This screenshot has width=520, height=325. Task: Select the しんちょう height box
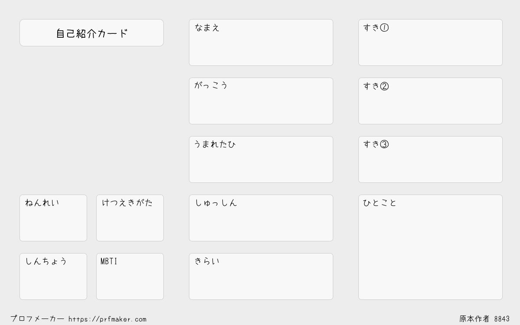pyautogui.click(x=53, y=276)
